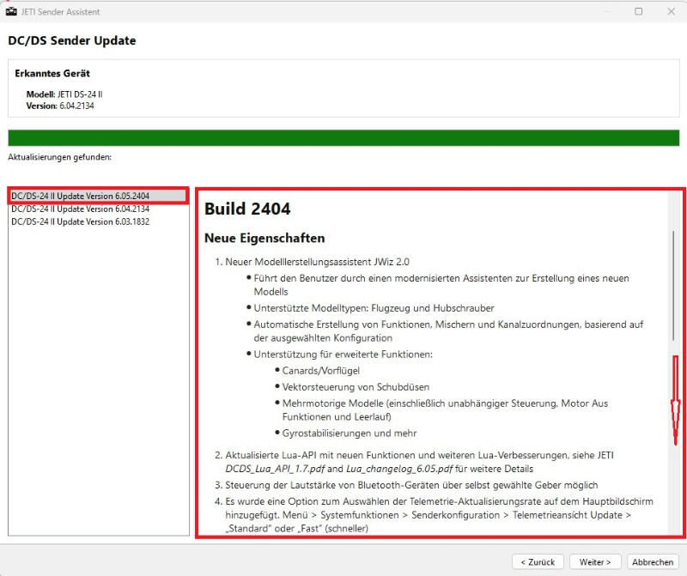The width and height of the screenshot is (687, 576).
Task: Click the bullet 'Gyrostabilisierungen und mehr'
Action: (350, 434)
